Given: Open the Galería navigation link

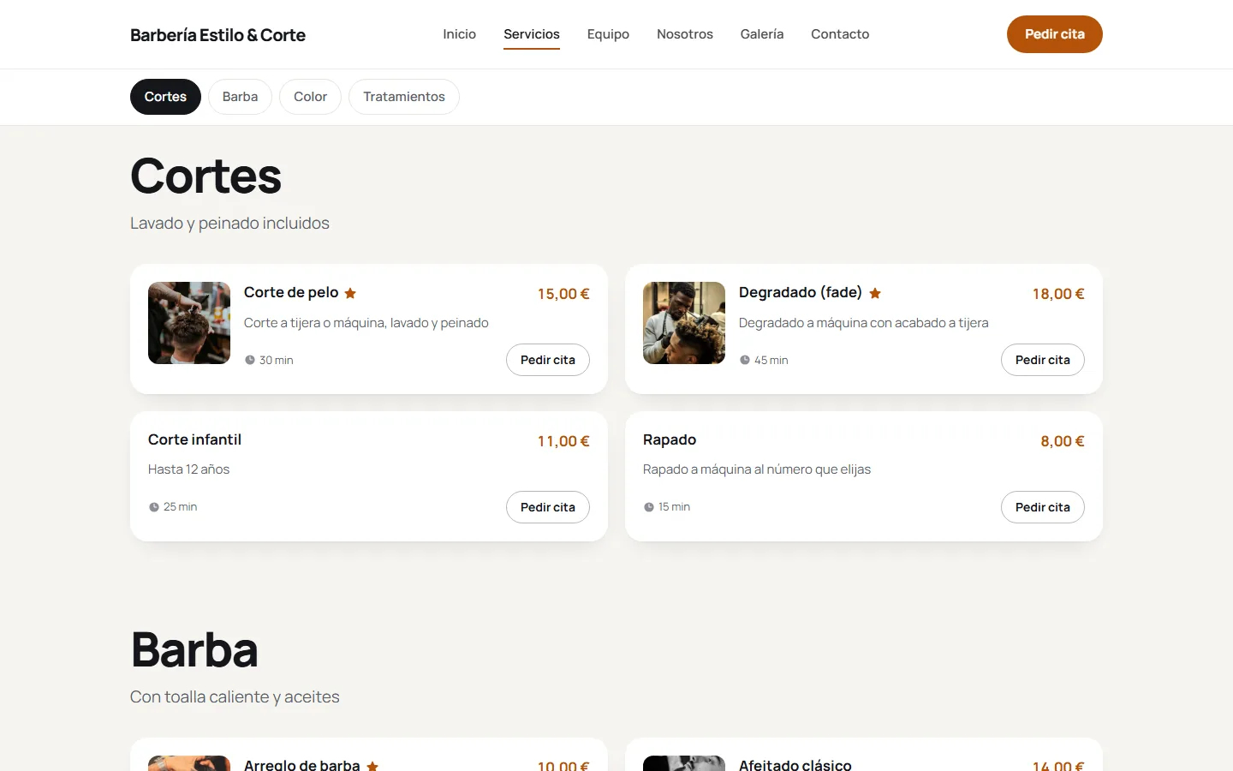Looking at the screenshot, I should pos(762,34).
